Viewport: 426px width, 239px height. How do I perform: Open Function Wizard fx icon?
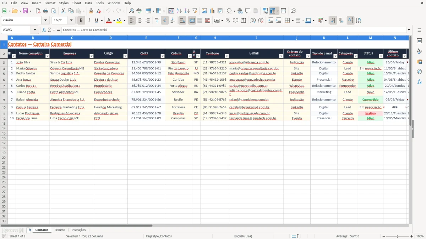coord(44,30)
